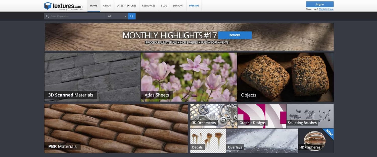Open the Sculpting Brushes tile
The height and width of the screenshot is (157, 377).
click(x=310, y=116)
